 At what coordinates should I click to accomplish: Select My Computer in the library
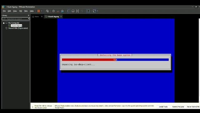coord(14,23)
